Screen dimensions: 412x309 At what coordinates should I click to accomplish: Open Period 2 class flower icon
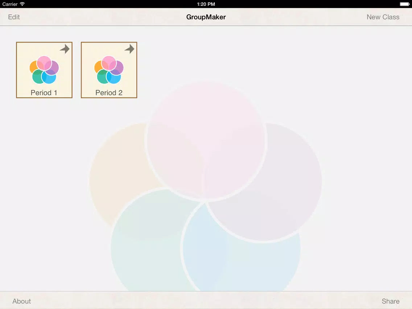click(109, 70)
